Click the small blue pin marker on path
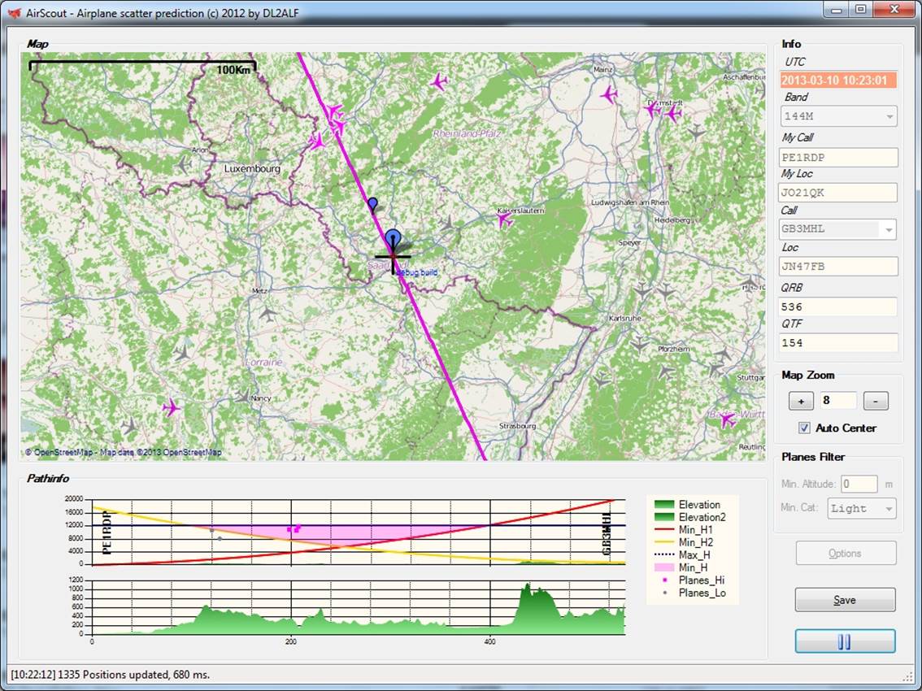Screen dimensions: 922x691 [372, 202]
